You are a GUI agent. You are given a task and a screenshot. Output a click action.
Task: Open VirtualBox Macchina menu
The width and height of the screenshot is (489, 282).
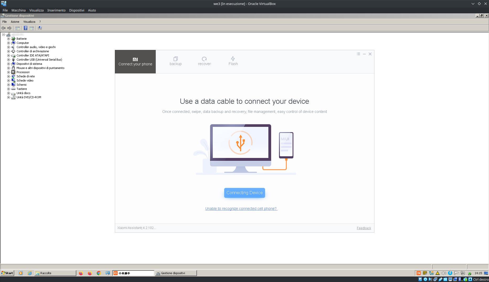[x=18, y=10]
